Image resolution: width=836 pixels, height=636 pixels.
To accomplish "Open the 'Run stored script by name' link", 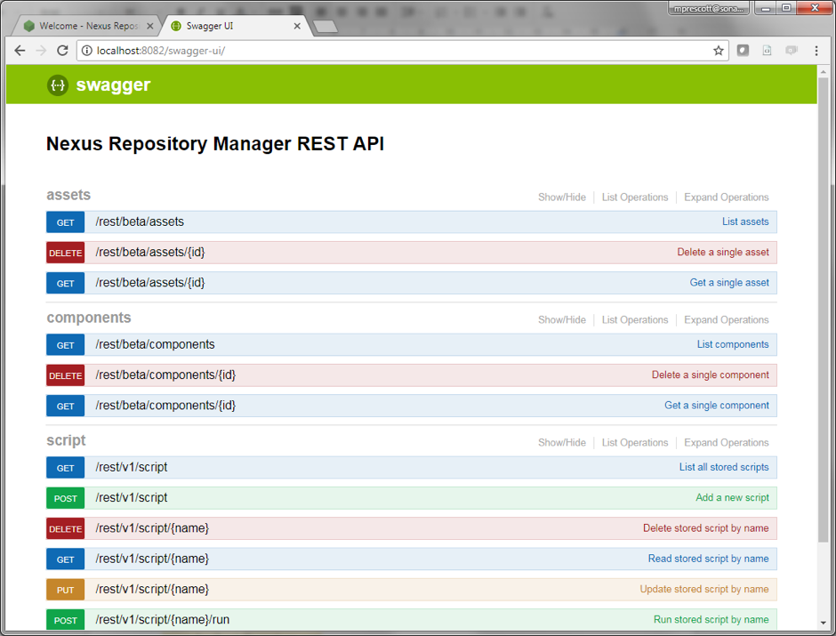I will click(711, 620).
